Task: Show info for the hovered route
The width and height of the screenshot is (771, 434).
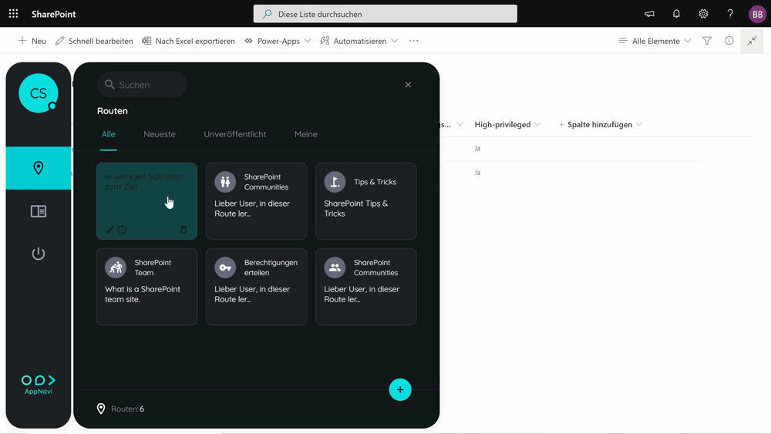Action: pyautogui.click(x=122, y=230)
